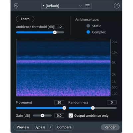This screenshot has width=133, height=133.
Task: Click the Movement label
Action: [24, 102]
